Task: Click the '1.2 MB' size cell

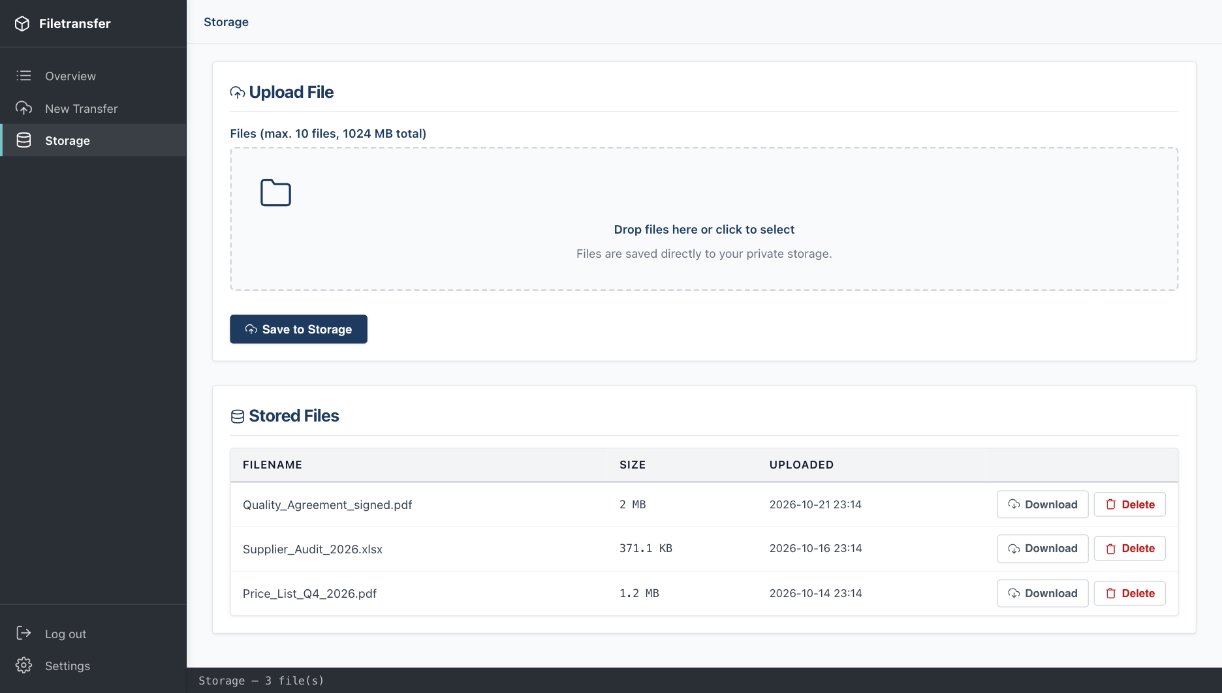Action: [x=639, y=593]
